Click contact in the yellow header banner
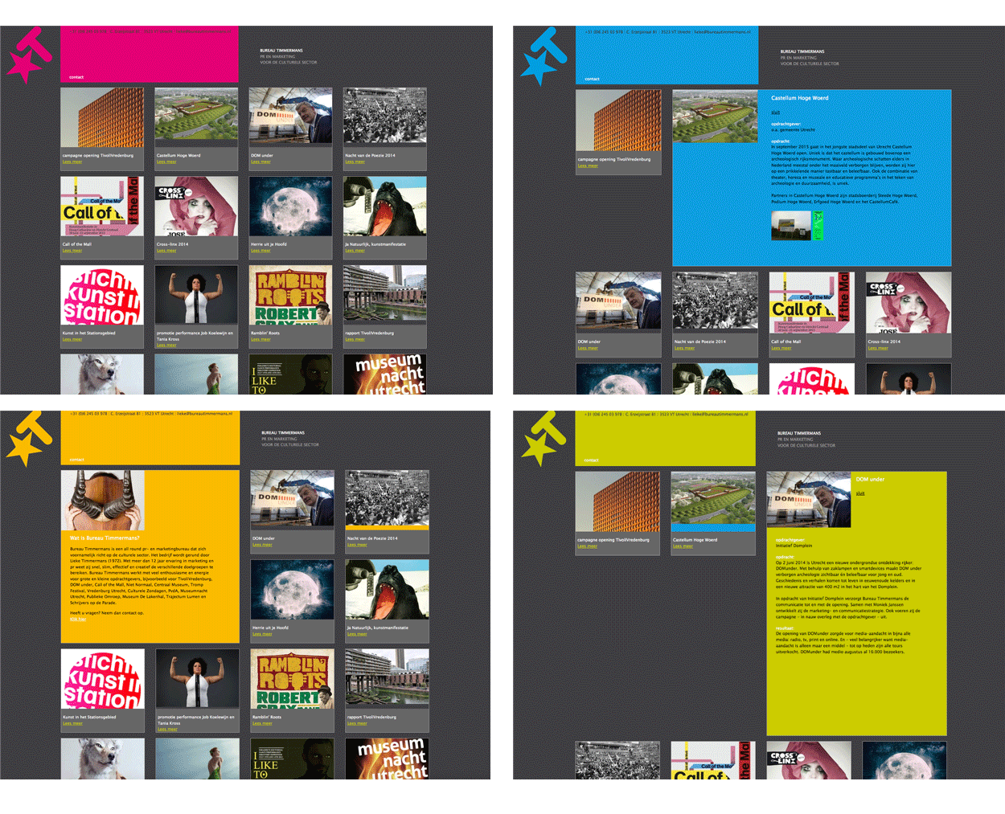The width and height of the screenshot is (1005, 814). (x=77, y=459)
